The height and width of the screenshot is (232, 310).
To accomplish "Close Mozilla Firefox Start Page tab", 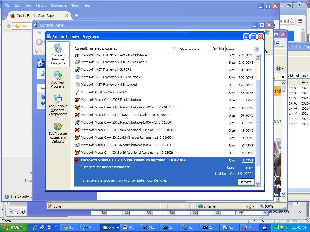I will 67,16.
